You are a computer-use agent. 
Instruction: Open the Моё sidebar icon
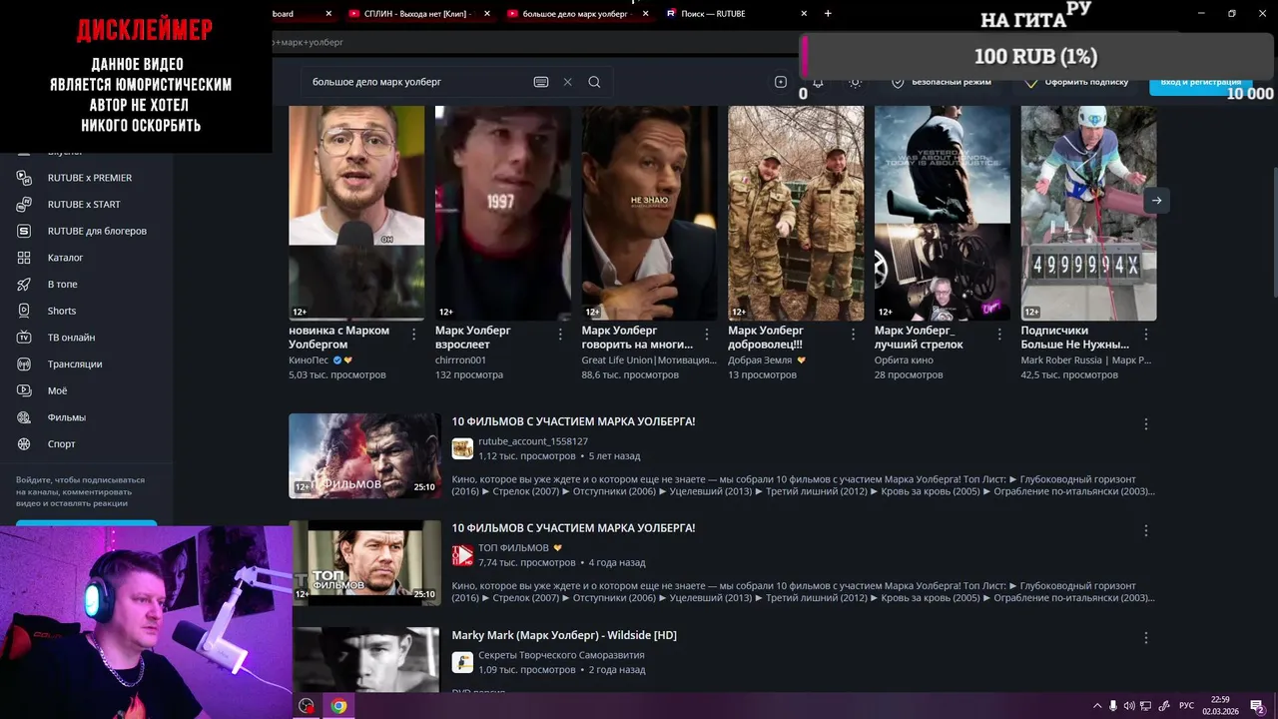(25, 390)
